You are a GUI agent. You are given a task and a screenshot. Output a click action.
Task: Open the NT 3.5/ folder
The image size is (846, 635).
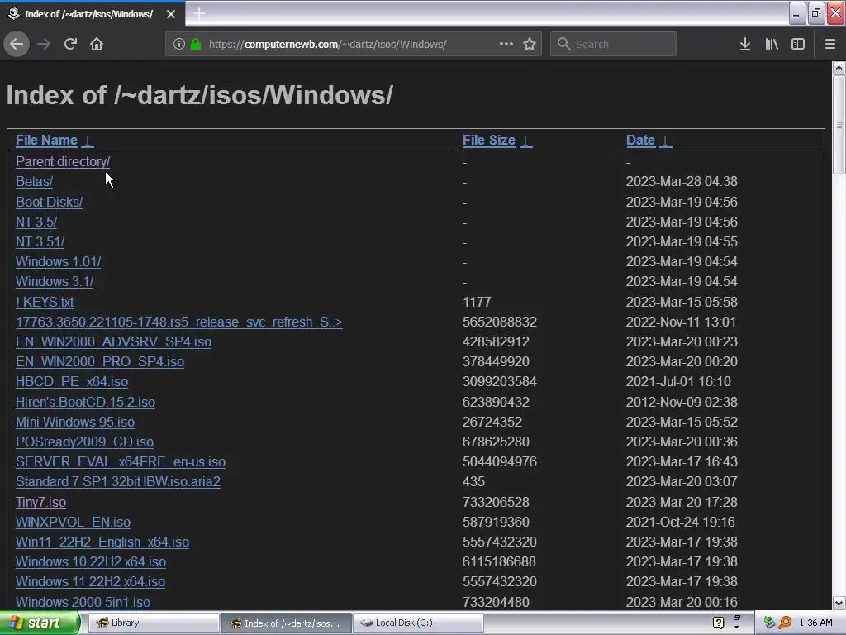pos(36,222)
